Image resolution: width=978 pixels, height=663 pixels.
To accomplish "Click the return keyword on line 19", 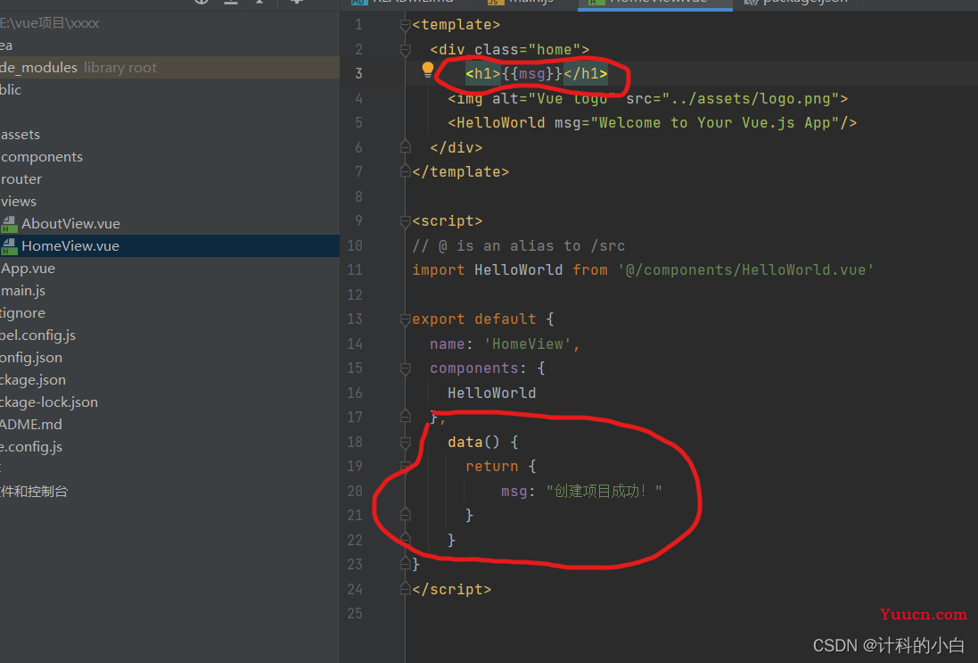I will [491, 467].
